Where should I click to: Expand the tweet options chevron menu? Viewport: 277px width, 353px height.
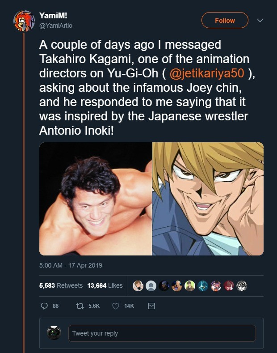[x=260, y=21]
